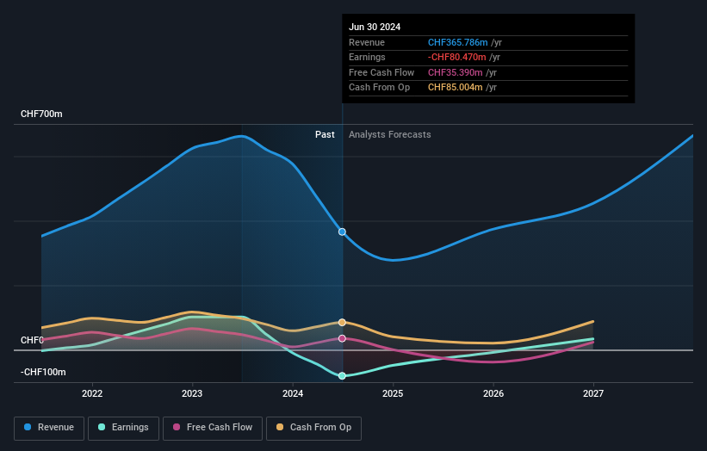
Task: Toggle the Earnings legend series
Action: tap(123, 428)
